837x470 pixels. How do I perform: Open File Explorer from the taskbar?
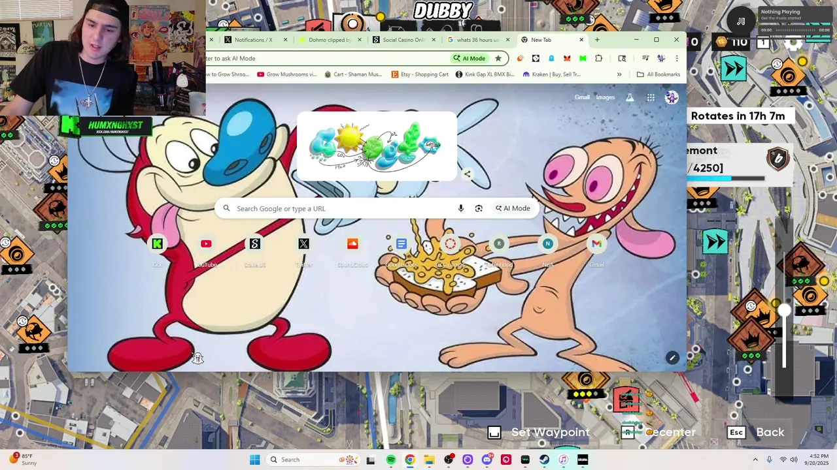[429, 460]
